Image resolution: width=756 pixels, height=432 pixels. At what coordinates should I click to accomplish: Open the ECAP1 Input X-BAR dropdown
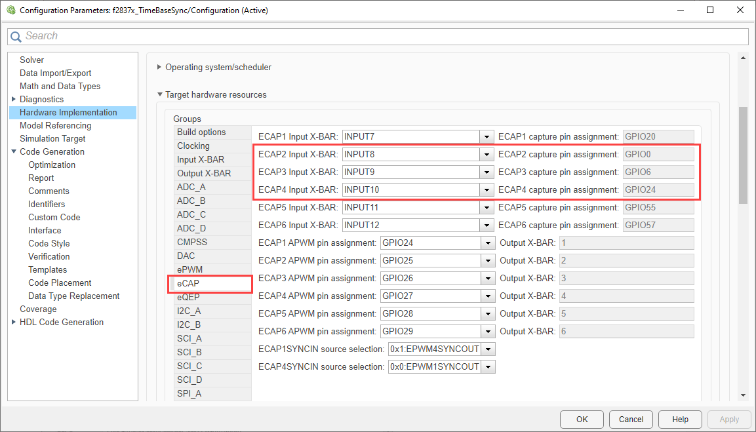pyautogui.click(x=487, y=137)
